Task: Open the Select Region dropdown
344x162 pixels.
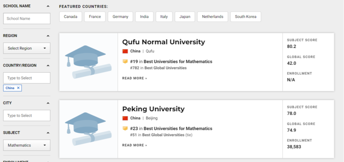Action: click(x=27, y=48)
